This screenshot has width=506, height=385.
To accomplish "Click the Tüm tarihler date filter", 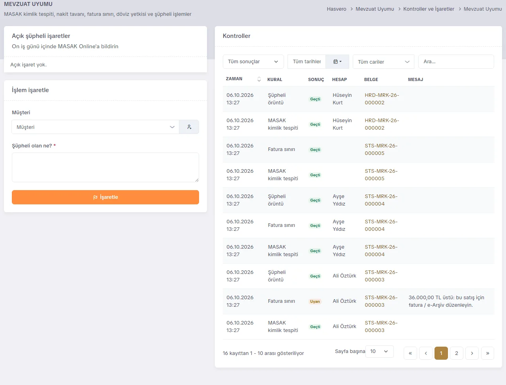I will pyautogui.click(x=307, y=62).
